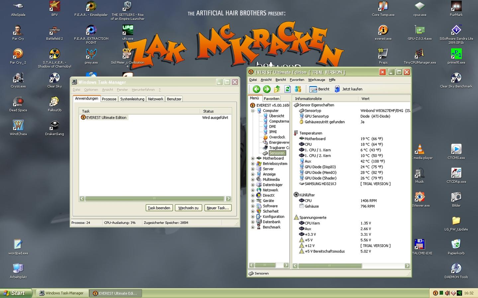Click Jetzt kaufen in EVEREST toolbar
Image resolution: width=478 pixels, height=298 pixels.
click(348, 89)
